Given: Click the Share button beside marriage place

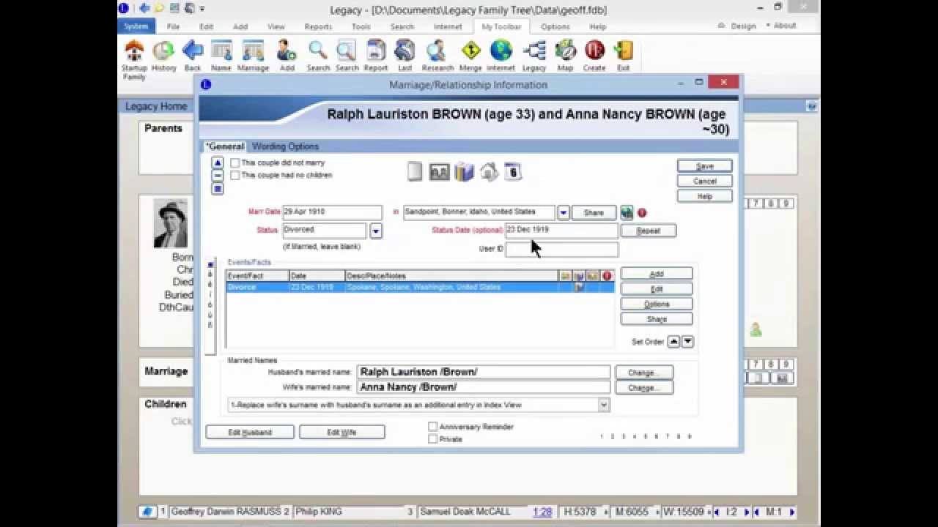Looking at the screenshot, I should click(594, 212).
